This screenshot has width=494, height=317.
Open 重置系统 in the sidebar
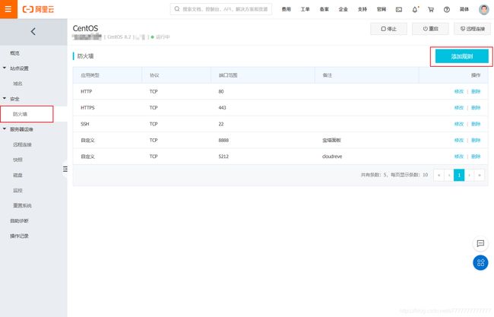[x=22, y=205]
